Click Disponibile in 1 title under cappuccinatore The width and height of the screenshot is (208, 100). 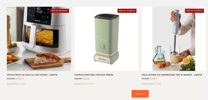[x=84, y=84]
